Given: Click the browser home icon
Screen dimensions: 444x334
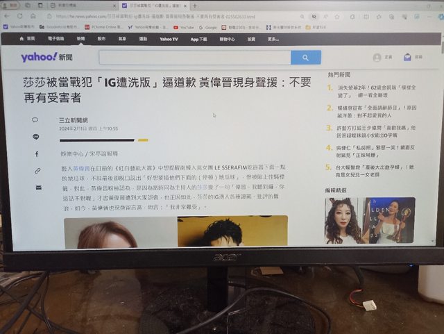Looking at the screenshot, I should point(33,16).
